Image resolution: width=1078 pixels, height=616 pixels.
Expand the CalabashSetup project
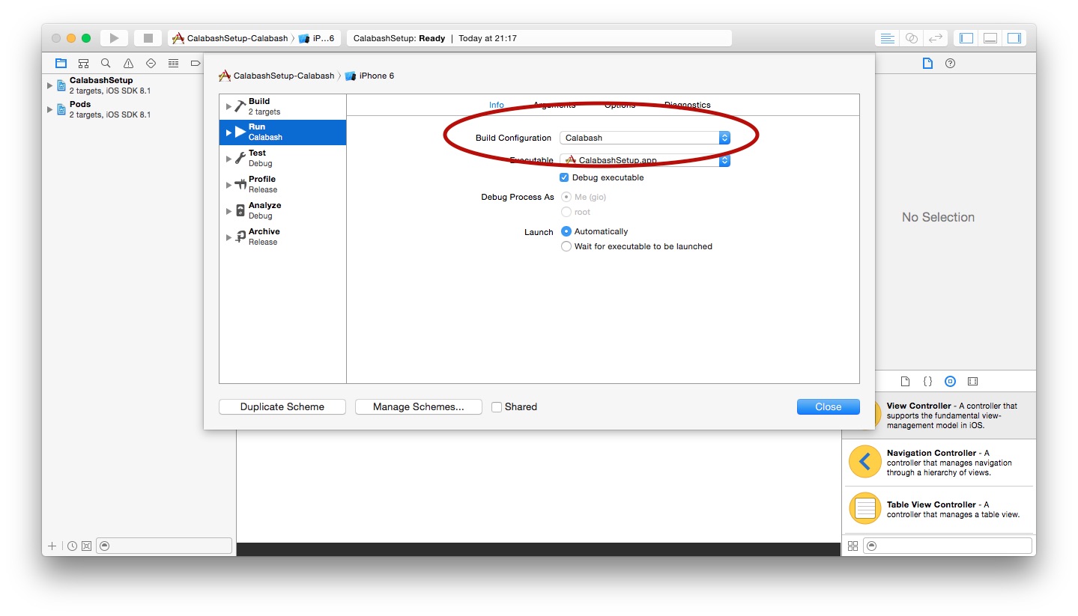click(50, 85)
